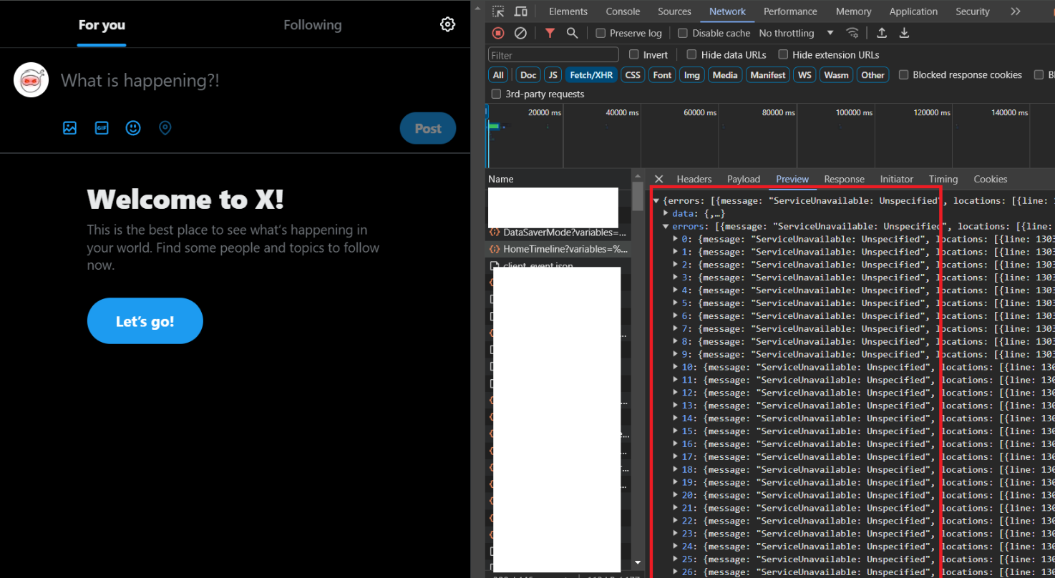Click the Post button
1055x578 pixels.
pos(428,128)
